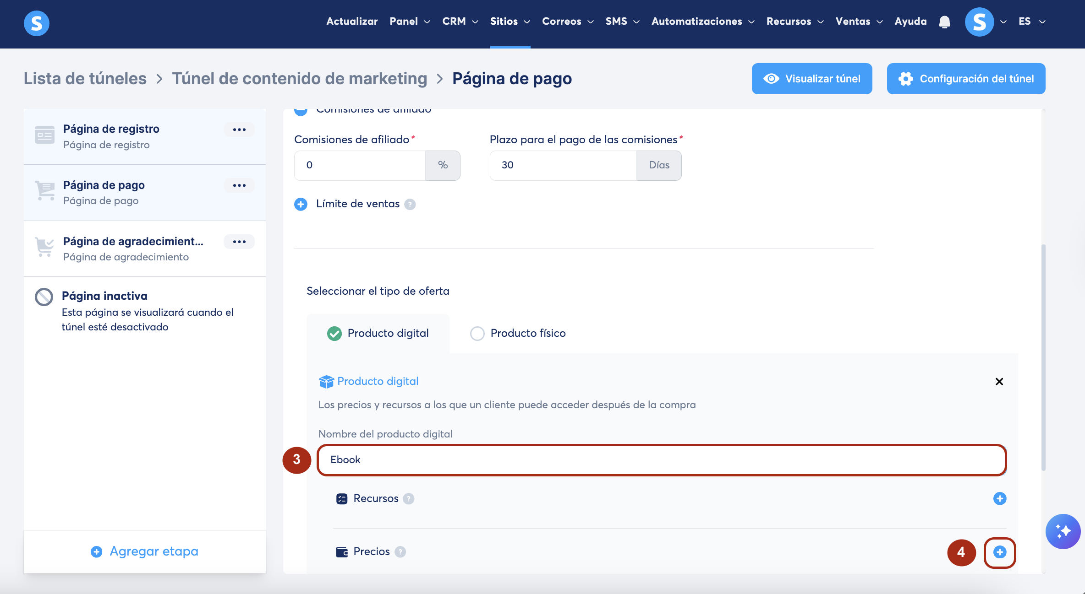
Task: Open the Ayuda menu item
Action: 910,22
